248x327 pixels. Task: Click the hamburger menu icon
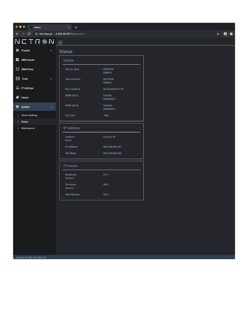click(60, 43)
